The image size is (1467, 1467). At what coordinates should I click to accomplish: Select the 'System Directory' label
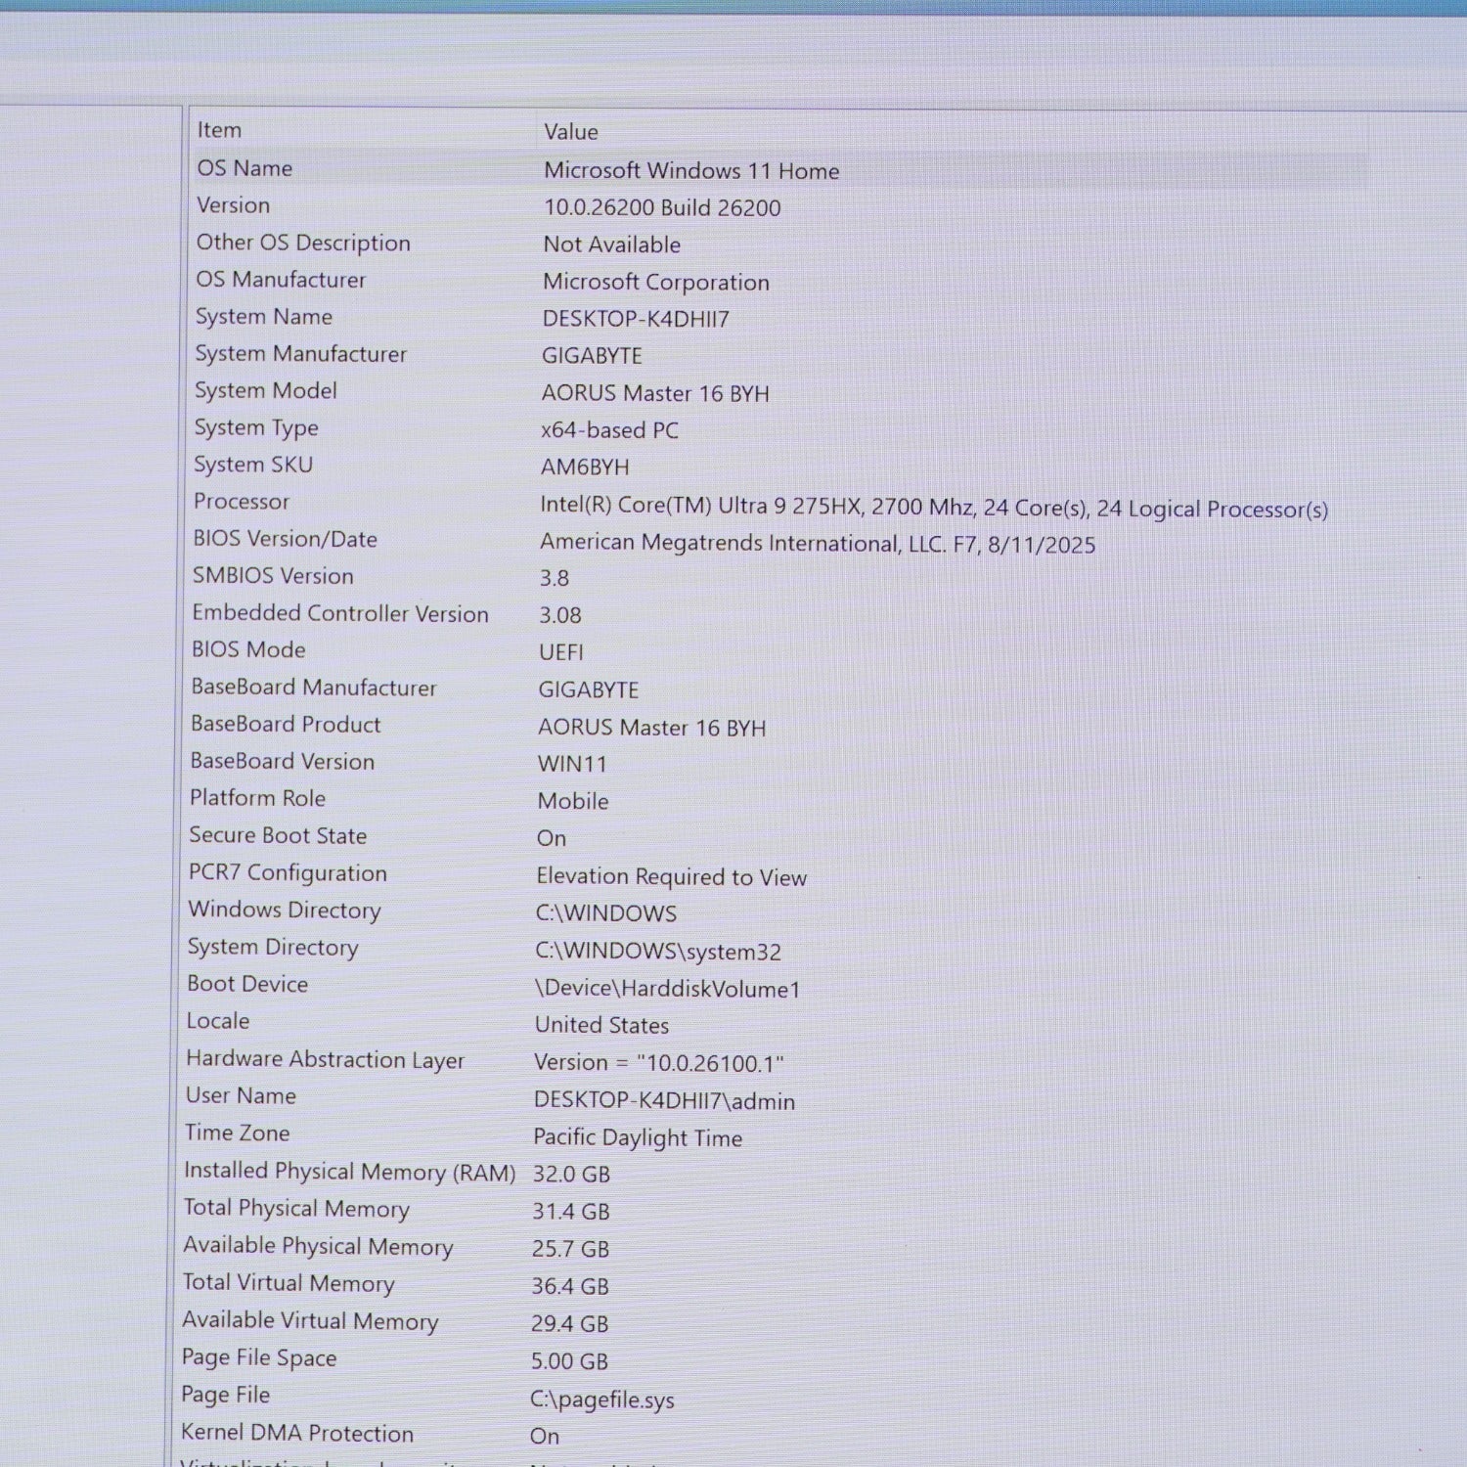[273, 947]
